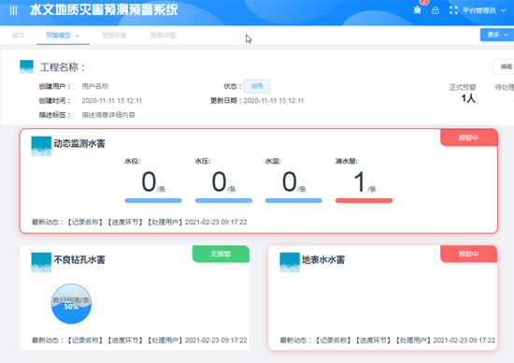Click the 地表水水害 card icon
The height and width of the screenshot is (363, 514).
click(x=290, y=262)
